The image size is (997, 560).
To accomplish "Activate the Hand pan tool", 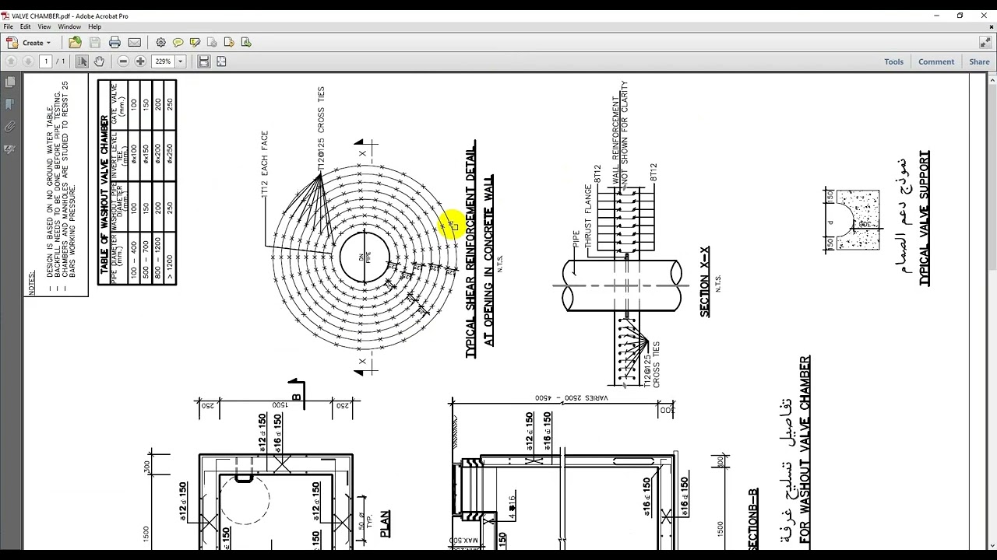I will coord(99,61).
